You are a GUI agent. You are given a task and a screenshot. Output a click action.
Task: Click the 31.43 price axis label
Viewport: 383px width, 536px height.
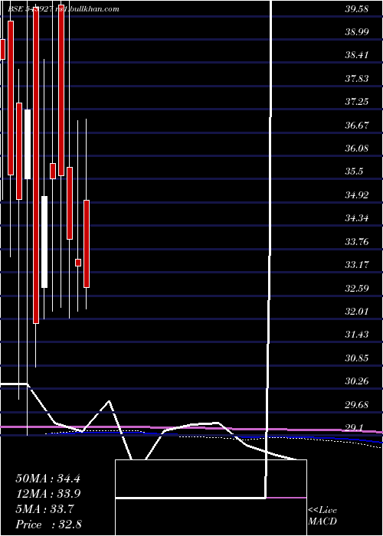(357, 334)
